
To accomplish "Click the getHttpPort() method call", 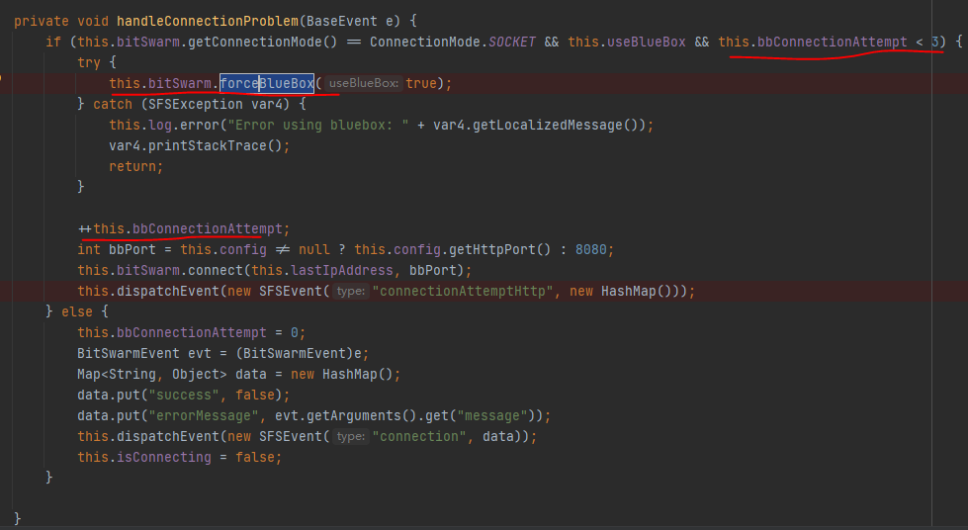I will point(493,249).
